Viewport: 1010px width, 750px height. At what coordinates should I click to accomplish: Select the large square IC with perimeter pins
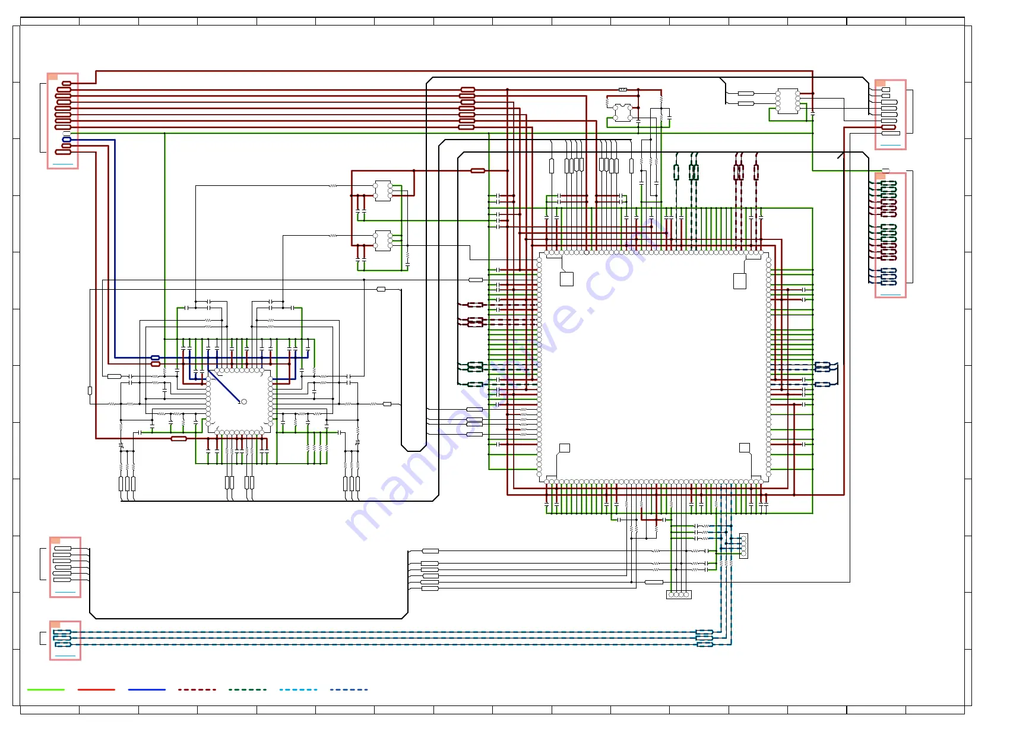(x=654, y=367)
